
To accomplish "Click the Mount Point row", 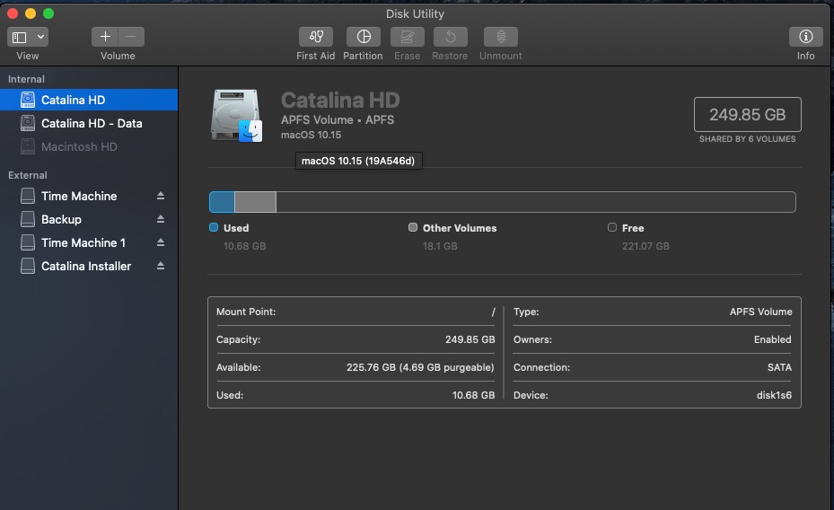I will click(356, 312).
